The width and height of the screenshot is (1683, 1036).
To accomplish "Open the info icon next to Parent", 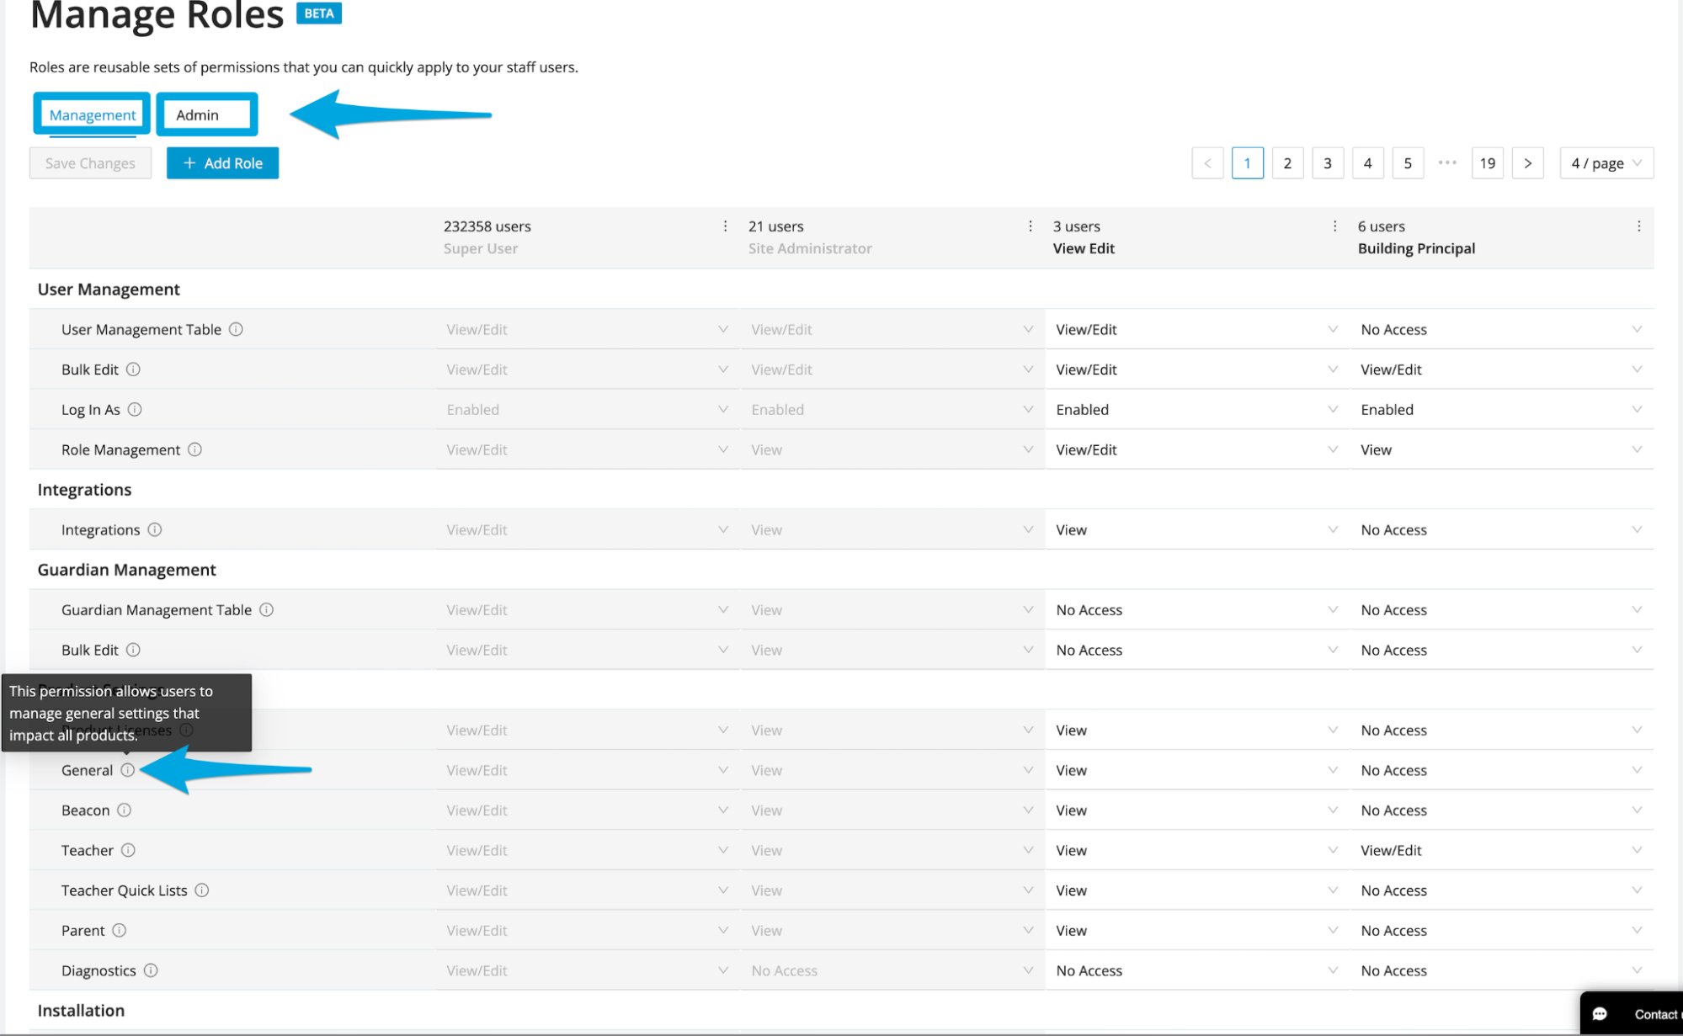I will [119, 930].
